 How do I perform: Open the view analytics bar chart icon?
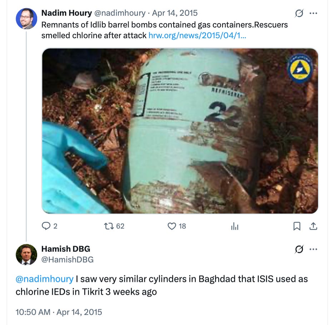coord(235,226)
